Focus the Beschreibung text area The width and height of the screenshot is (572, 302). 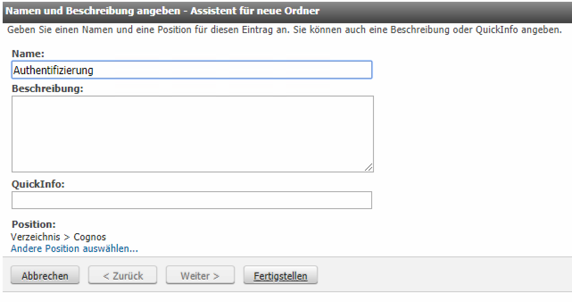coord(192,134)
